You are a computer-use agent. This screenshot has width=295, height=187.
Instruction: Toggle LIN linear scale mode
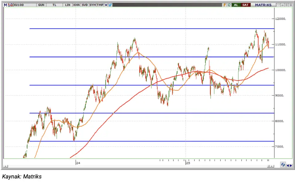(x=68, y=5)
